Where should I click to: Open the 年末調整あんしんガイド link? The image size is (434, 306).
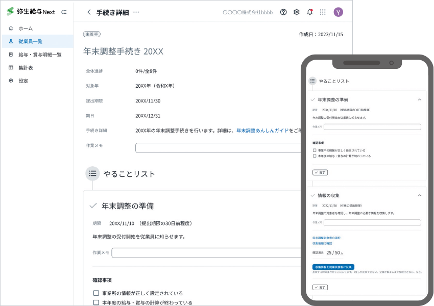click(262, 130)
